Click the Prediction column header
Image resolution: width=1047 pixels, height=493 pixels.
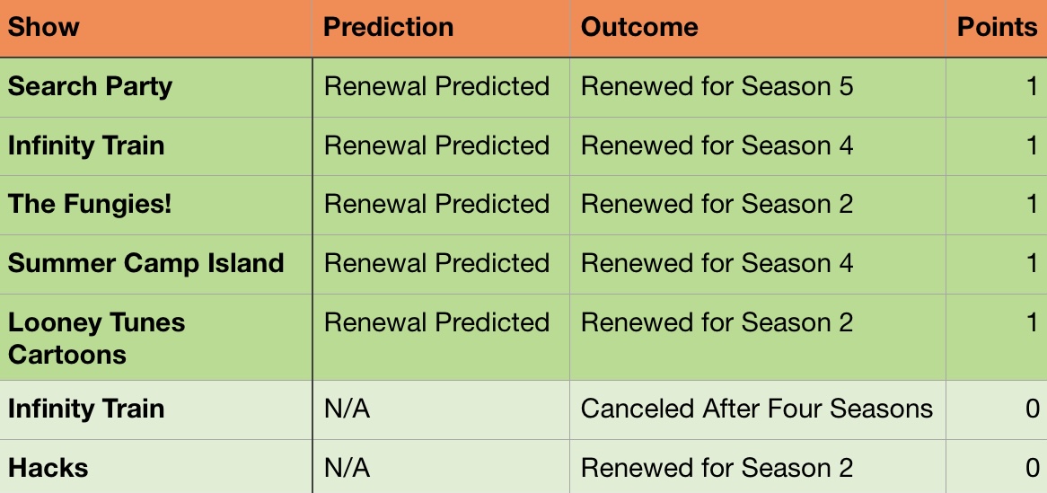click(x=388, y=27)
